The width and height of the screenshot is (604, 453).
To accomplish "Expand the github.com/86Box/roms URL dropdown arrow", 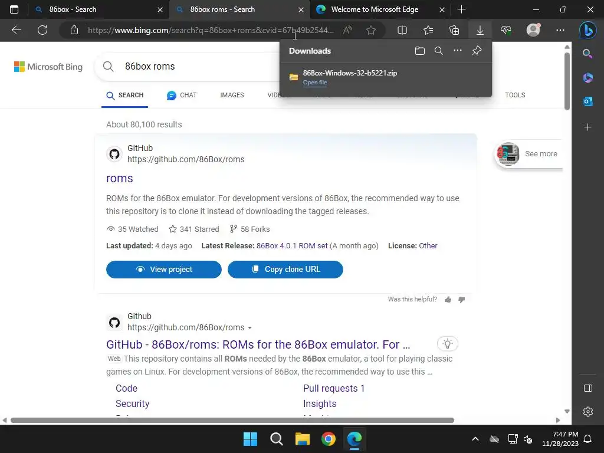I will click(250, 328).
